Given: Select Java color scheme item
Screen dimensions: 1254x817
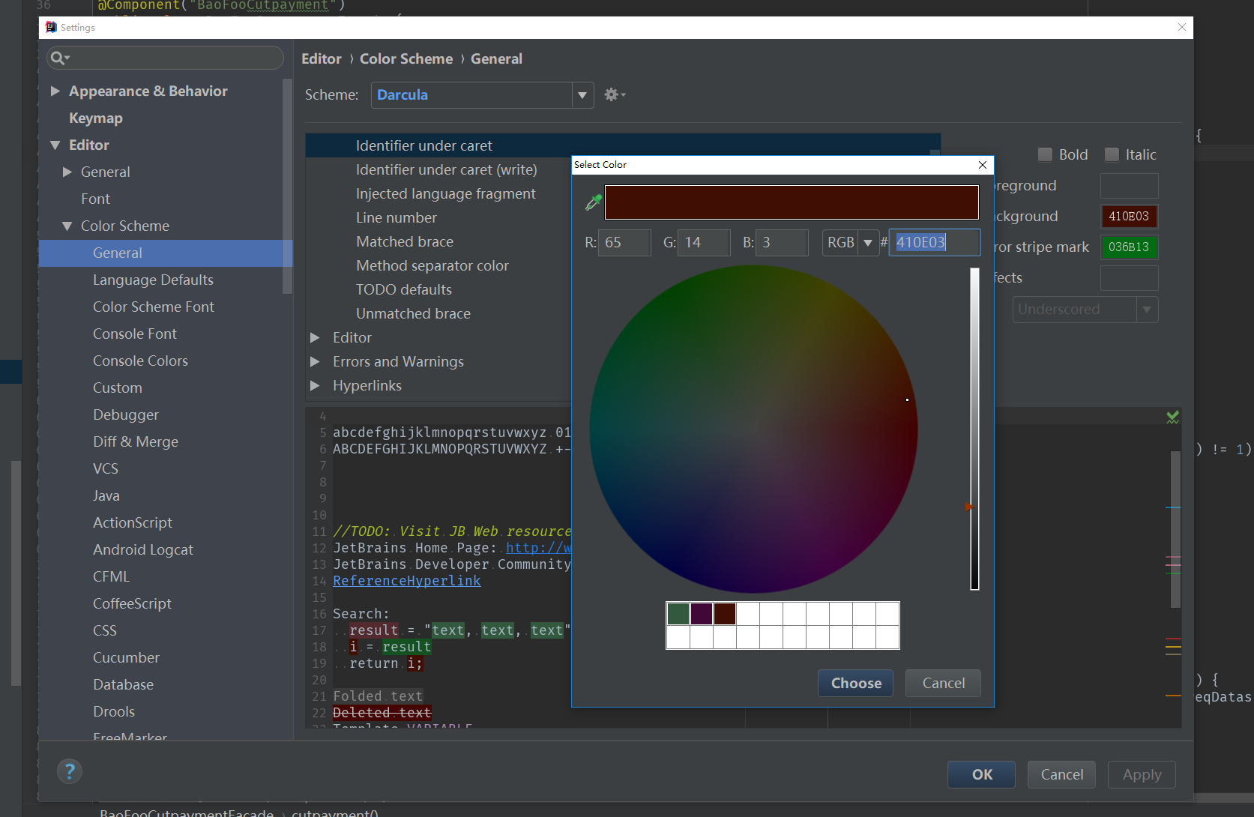Looking at the screenshot, I should (106, 495).
